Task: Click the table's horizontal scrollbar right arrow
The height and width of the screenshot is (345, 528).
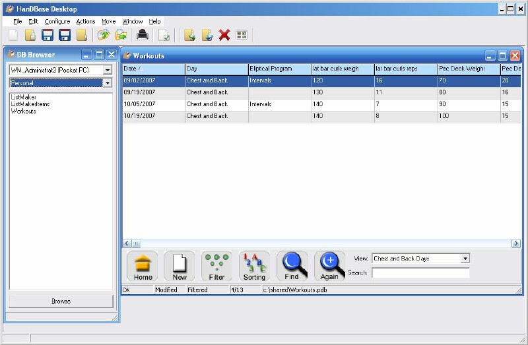Action: (x=516, y=243)
